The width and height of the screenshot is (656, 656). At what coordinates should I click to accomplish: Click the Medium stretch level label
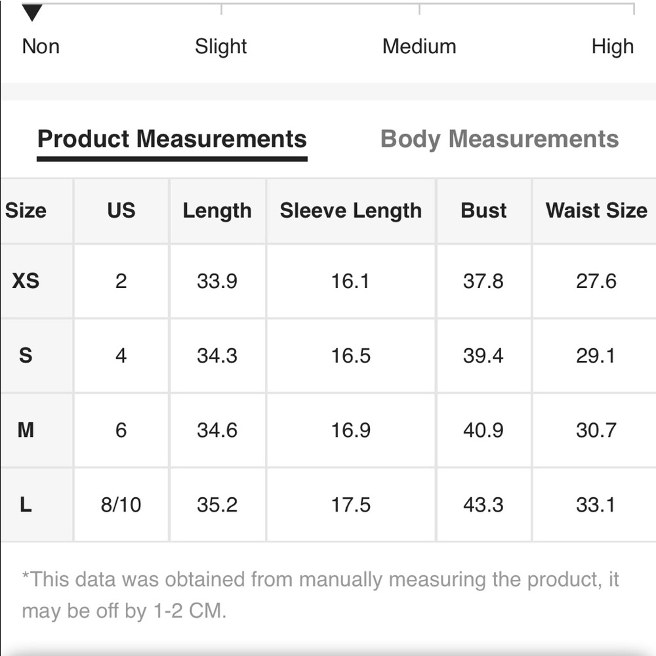[x=419, y=47]
